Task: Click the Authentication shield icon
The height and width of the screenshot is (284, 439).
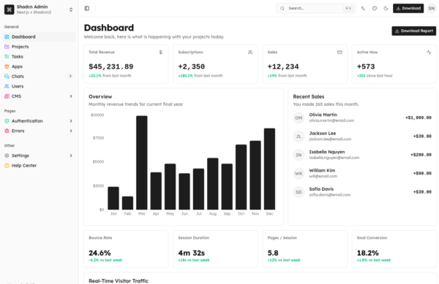Action: pyautogui.click(x=7, y=121)
